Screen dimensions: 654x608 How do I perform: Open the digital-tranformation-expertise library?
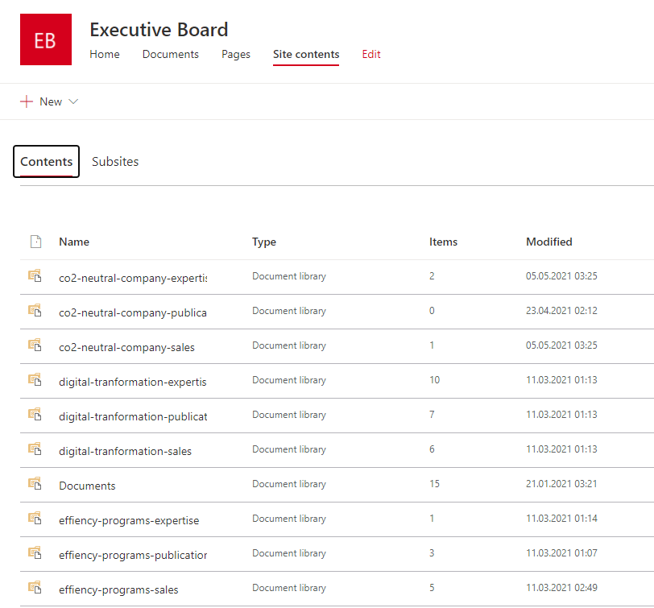[x=132, y=382]
